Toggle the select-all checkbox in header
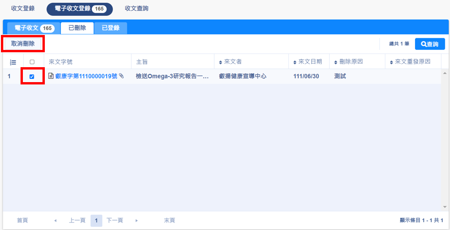The width and height of the screenshot is (450, 230). pos(32,62)
